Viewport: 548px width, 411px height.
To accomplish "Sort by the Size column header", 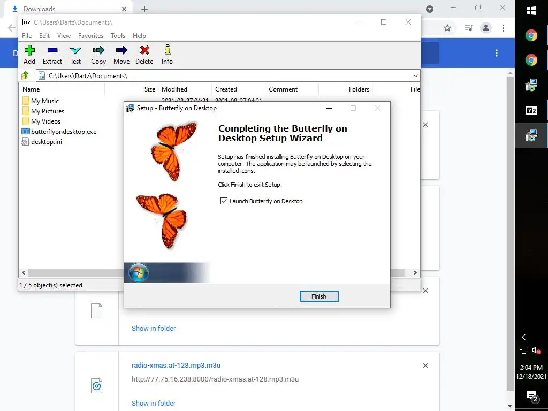I will (132, 89).
